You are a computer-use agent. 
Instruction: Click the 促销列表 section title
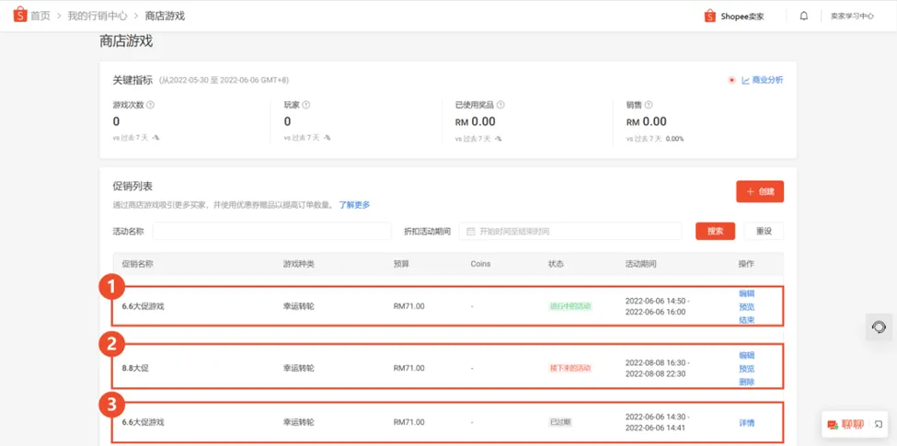point(132,187)
